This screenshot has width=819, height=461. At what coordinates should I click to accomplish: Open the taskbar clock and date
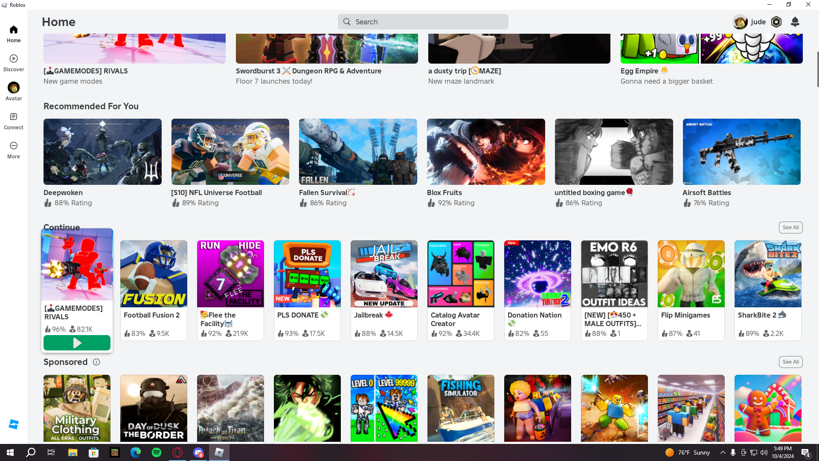pos(783,452)
